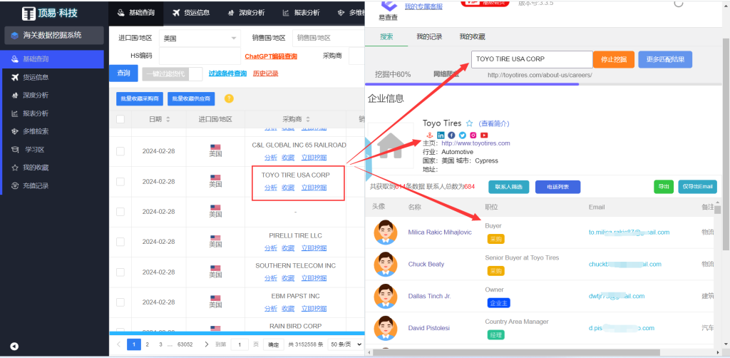Click the Twitter icon under Toyo Tires

[x=462, y=135]
